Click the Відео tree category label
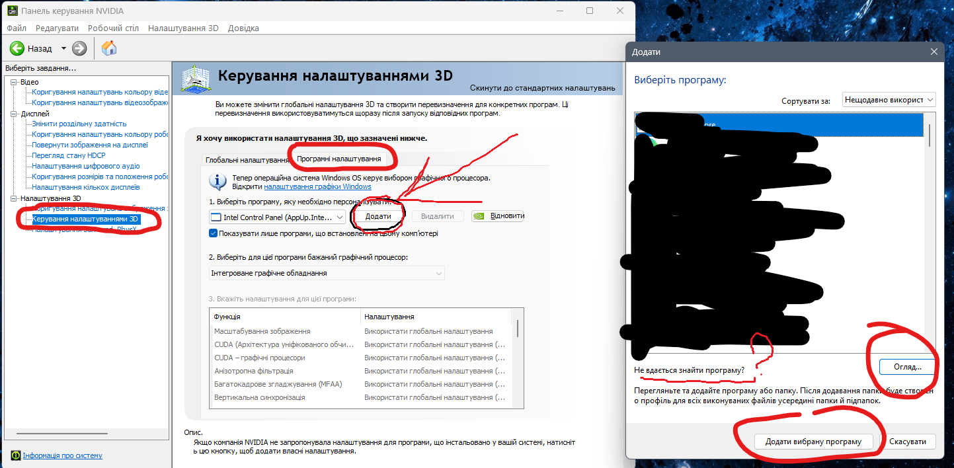Image resolution: width=954 pixels, height=468 pixels. coord(30,82)
